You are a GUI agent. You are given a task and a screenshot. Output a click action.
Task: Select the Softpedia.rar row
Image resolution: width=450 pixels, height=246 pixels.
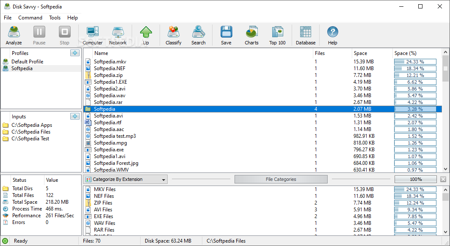(262, 102)
